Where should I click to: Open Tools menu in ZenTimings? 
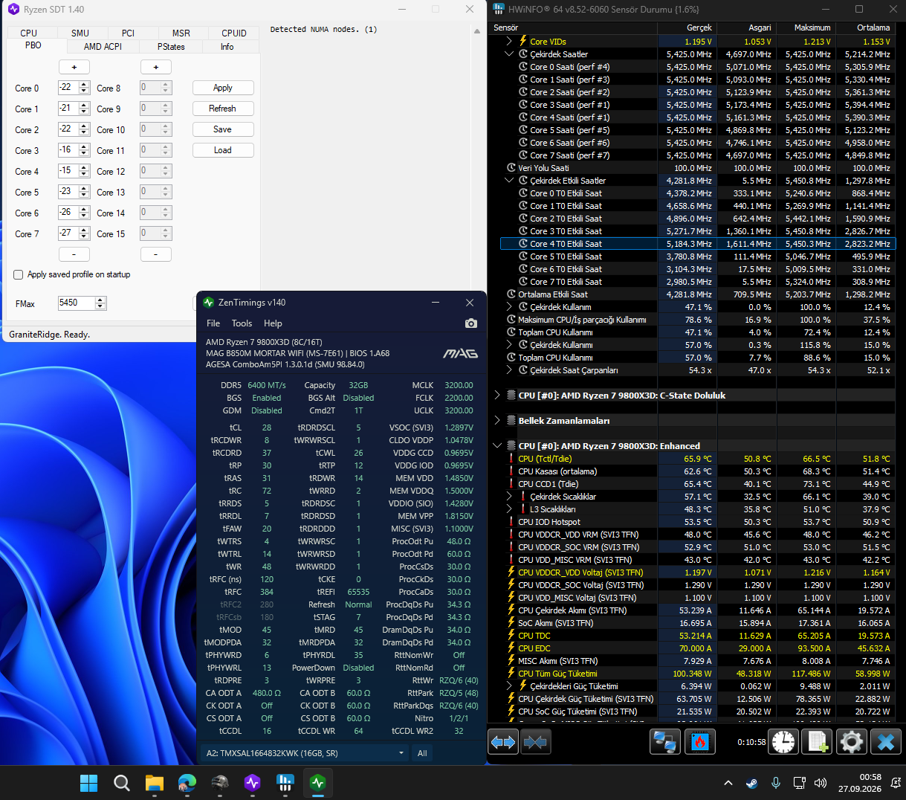coord(242,323)
